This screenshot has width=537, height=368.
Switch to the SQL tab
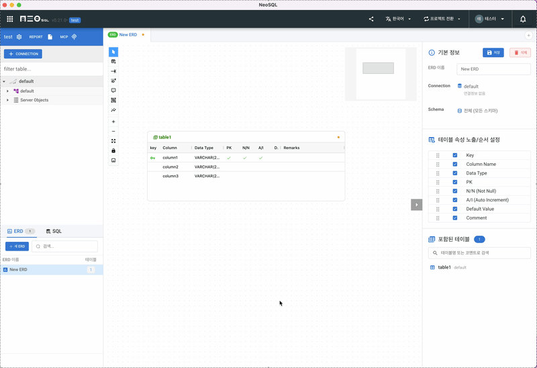click(54, 231)
